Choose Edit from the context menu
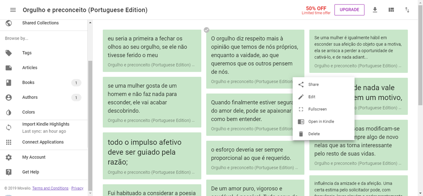423x196 pixels. (x=323, y=97)
